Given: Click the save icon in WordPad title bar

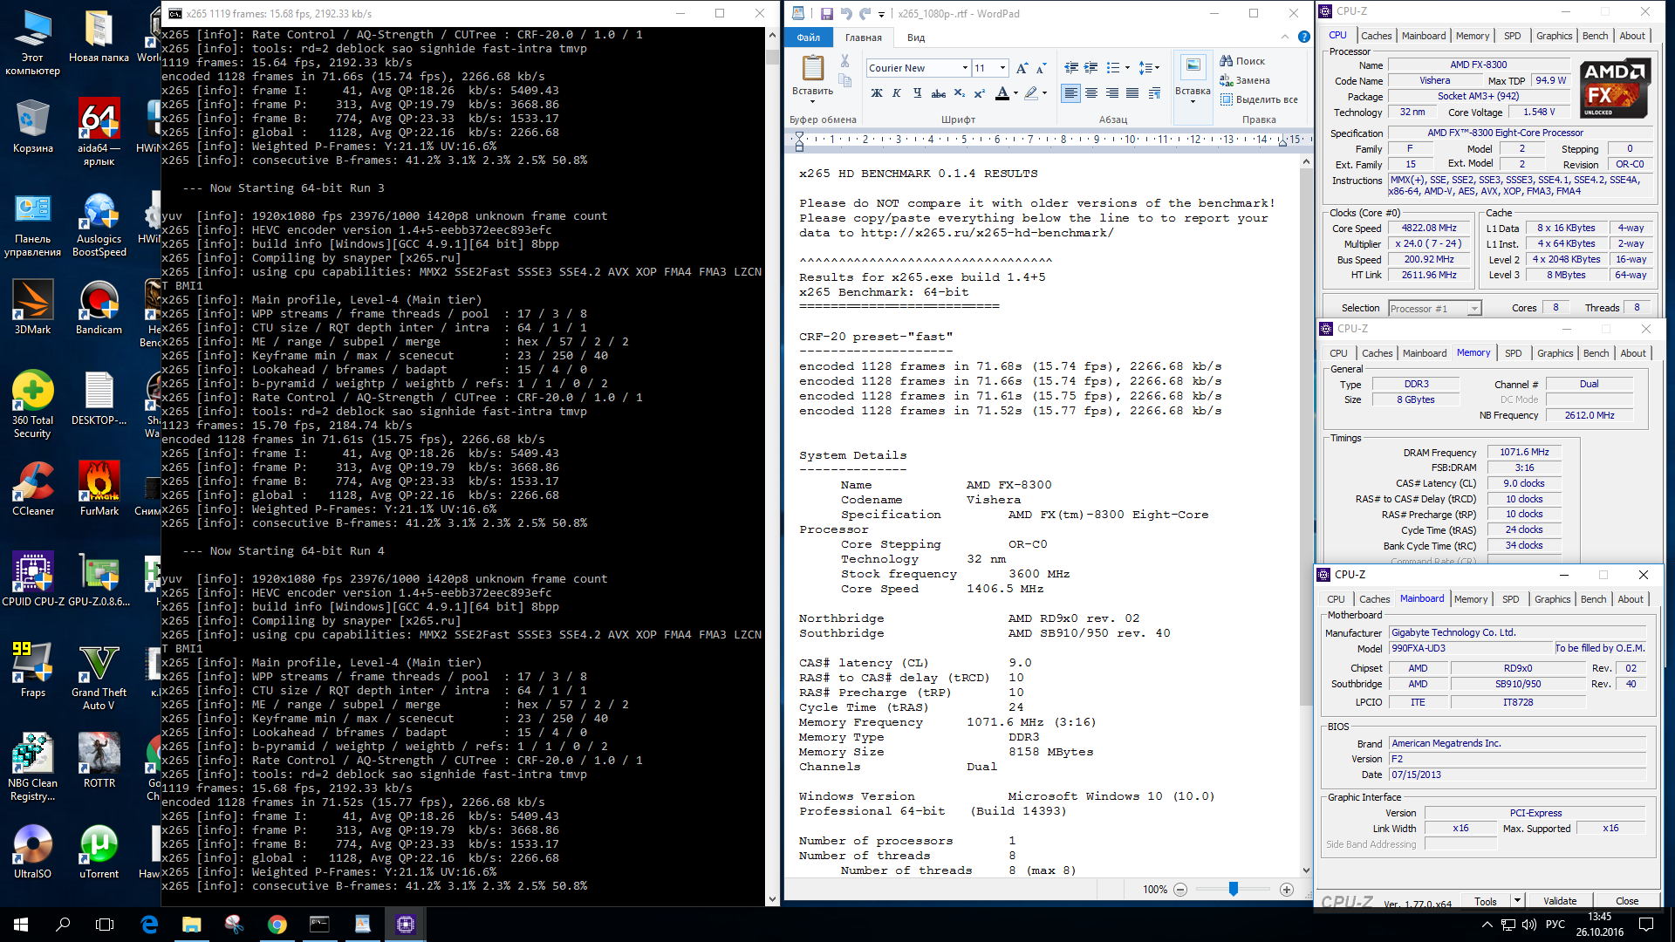Looking at the screenshot, I should pyautogui.click(x=826, y=14).
